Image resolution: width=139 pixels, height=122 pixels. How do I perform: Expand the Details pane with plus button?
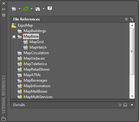132,105
